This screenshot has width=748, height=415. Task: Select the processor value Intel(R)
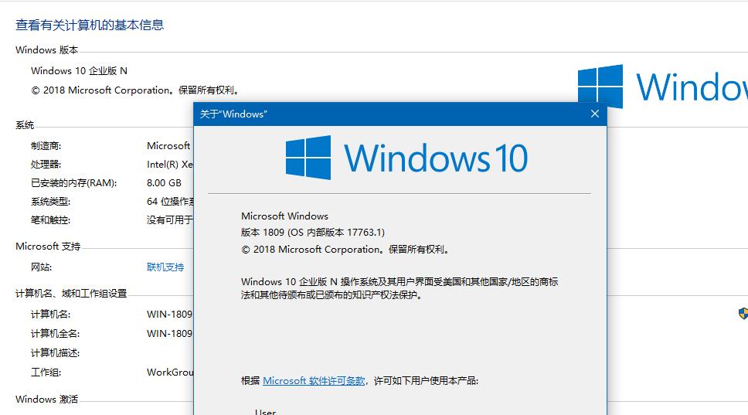tap(170, 165)
